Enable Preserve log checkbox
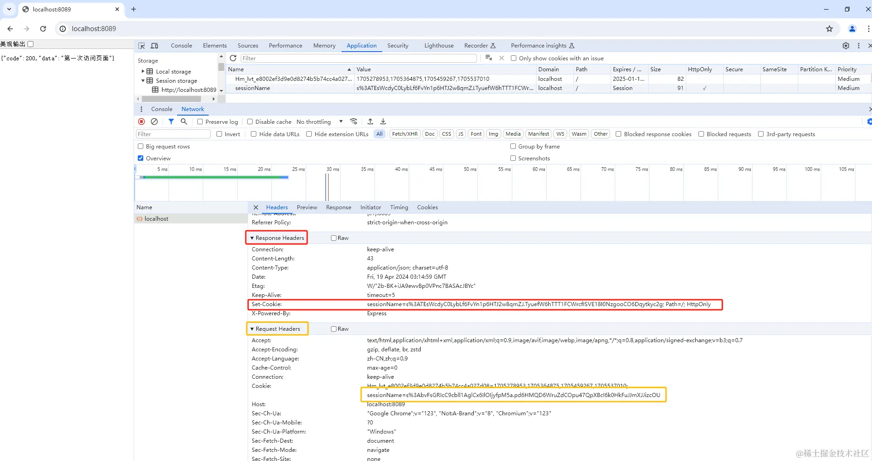872x461 pixels. tap(200, 122)
